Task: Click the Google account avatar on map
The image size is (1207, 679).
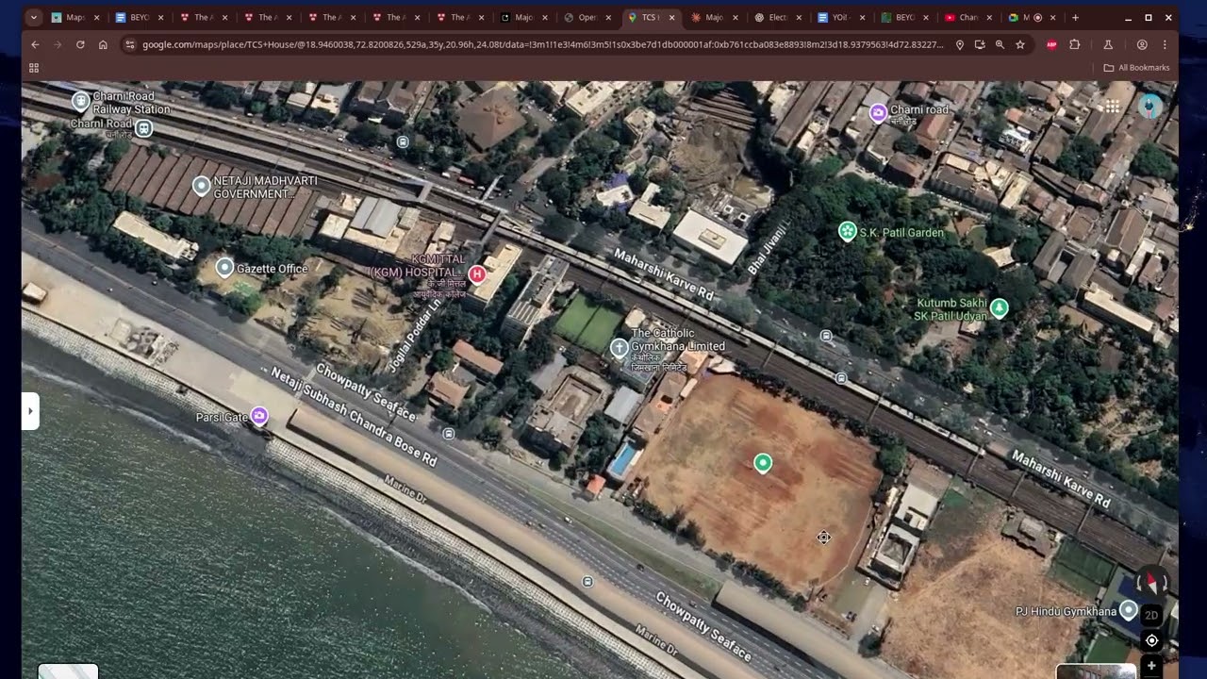Action: pos(1149,106)
